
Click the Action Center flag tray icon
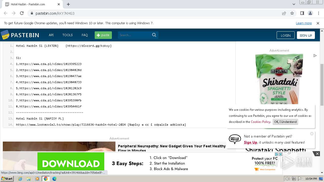[x=300, y=179]
